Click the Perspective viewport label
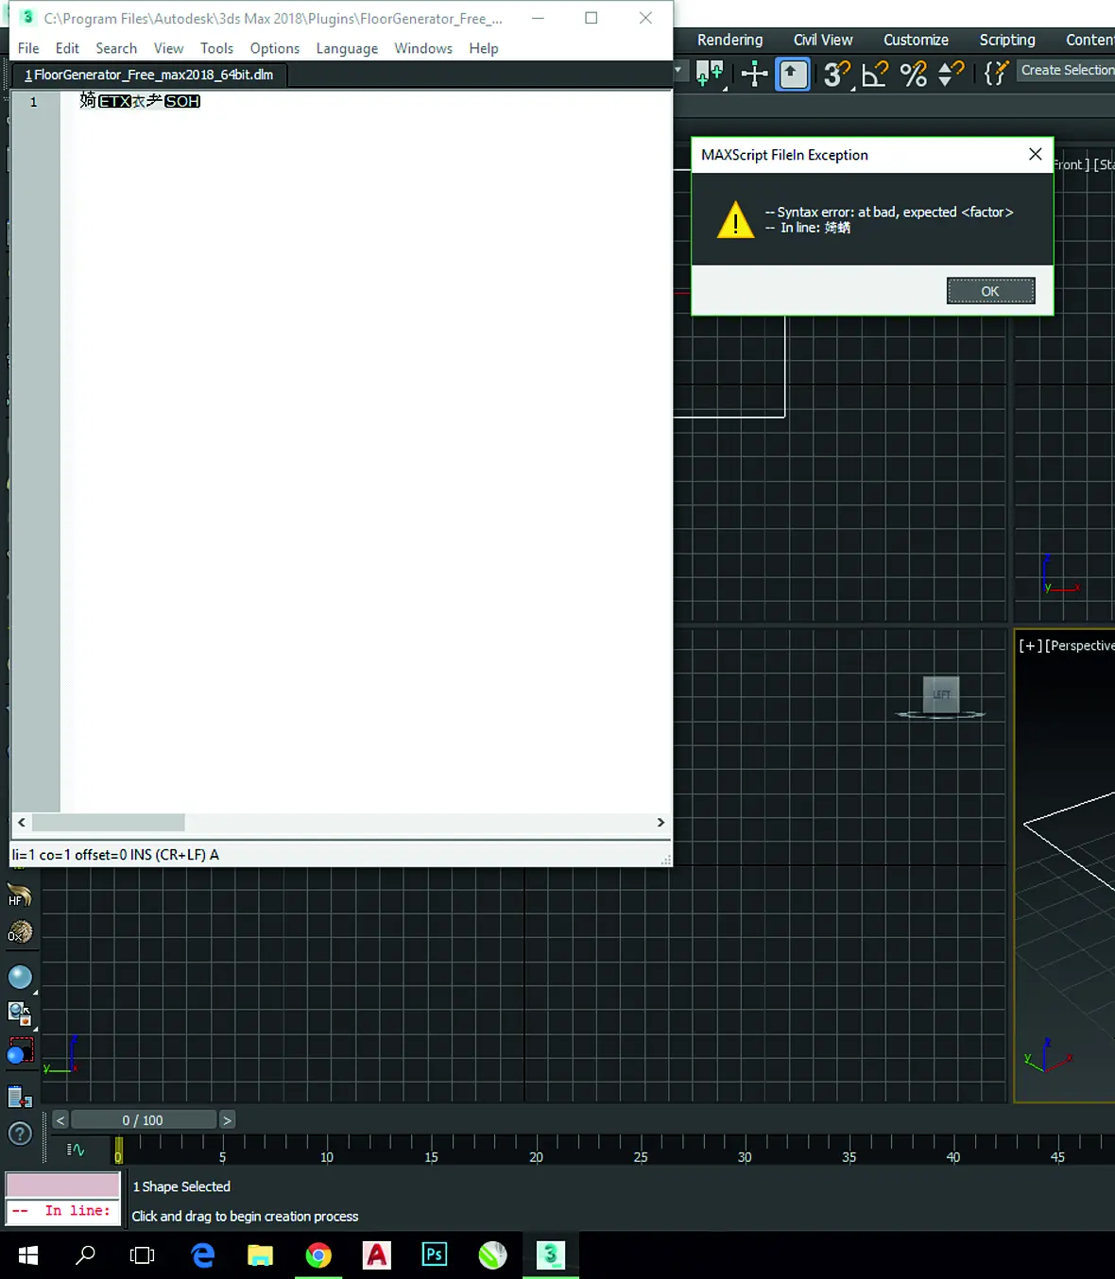This screenshot has width=1115, height=1279. [x=1080, y=645]
